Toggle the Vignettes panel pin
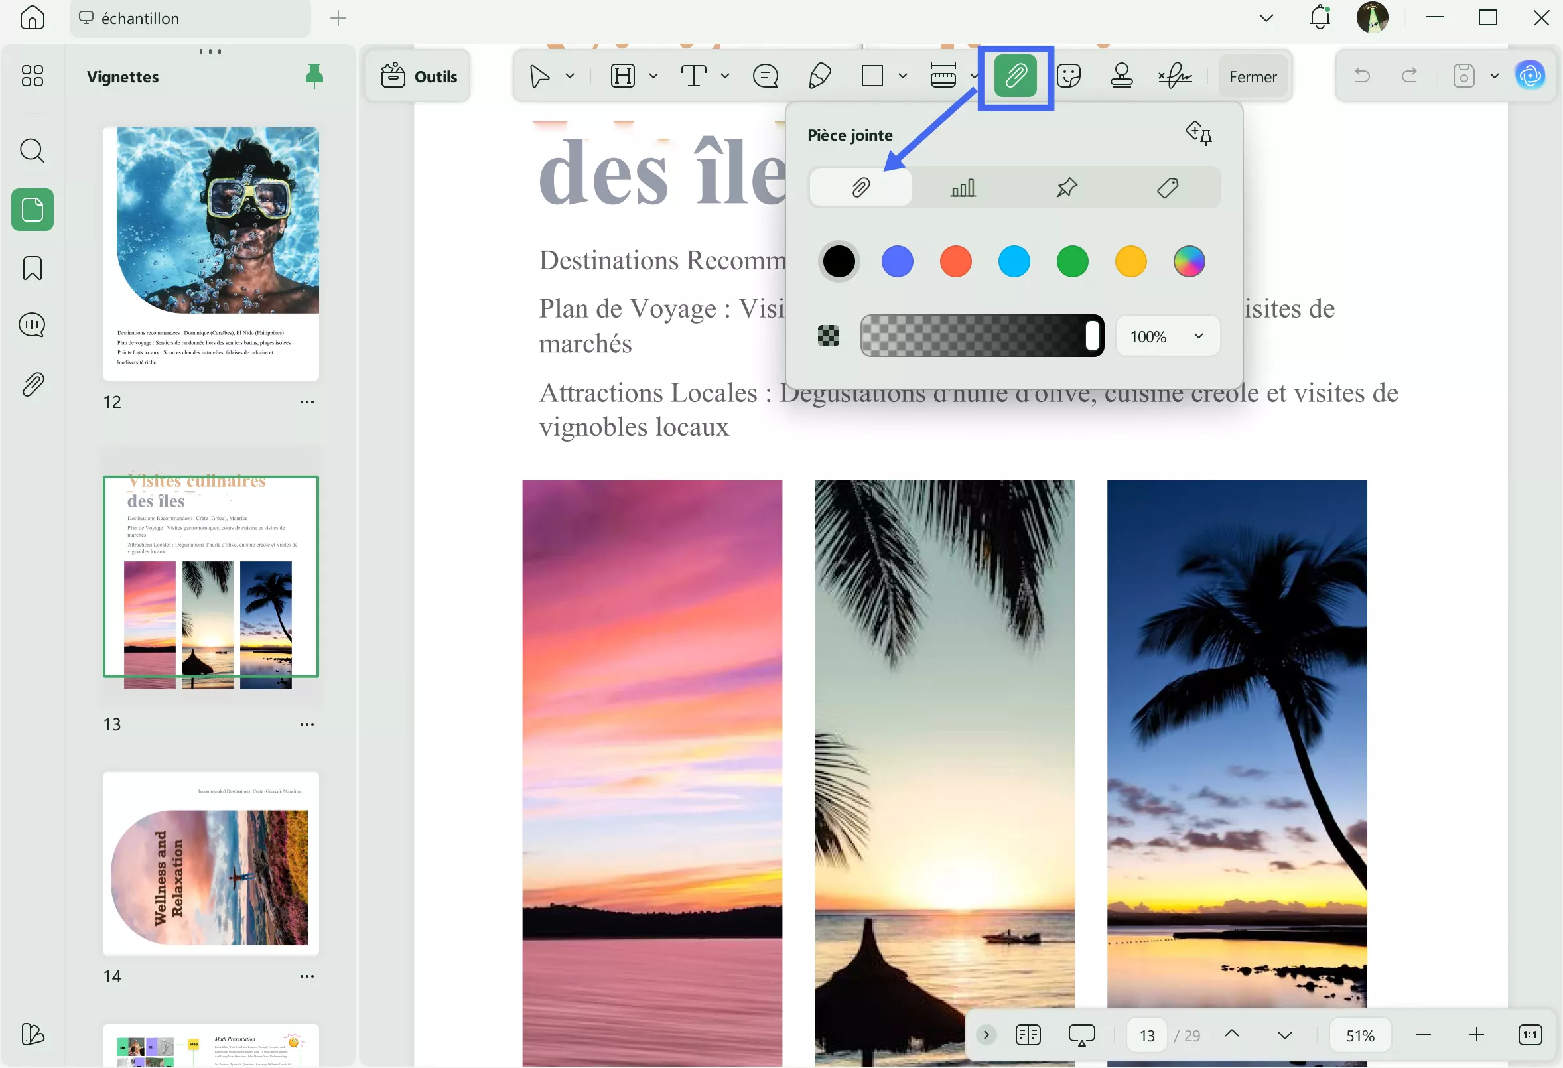 pos(314,76)
